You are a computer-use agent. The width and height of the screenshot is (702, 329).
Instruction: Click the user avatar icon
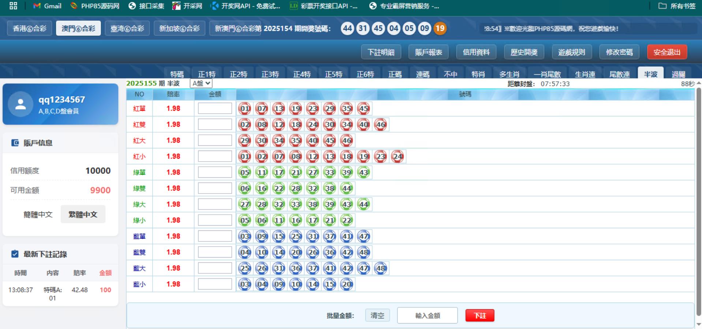pyautogui.click(x=20, y=104)
